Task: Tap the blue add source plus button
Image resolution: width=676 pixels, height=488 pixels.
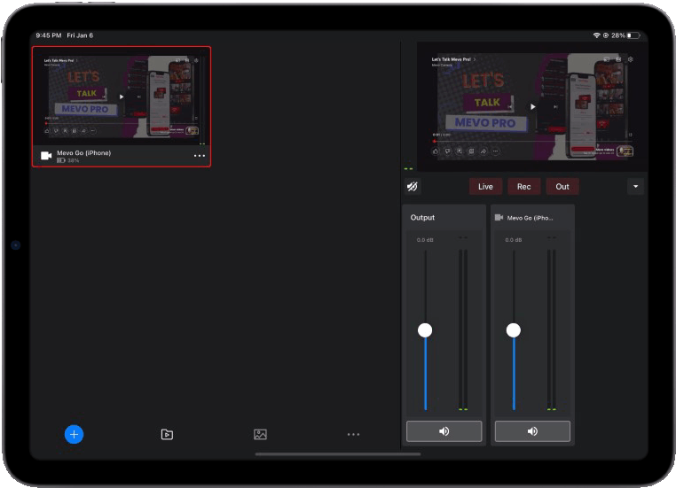Action: click(x=75, y=434)
